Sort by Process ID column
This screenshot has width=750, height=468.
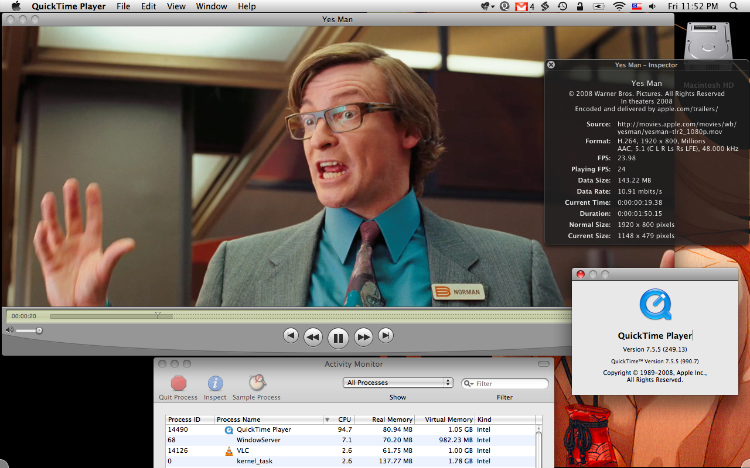click(190, 419)
